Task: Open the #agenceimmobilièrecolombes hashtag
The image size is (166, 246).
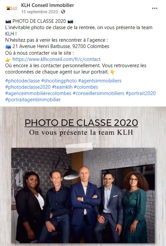Action: click(x=38, y=93)
